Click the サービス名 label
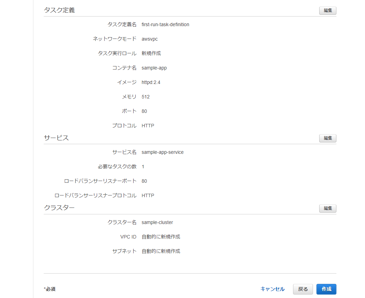 coord(124,152)
